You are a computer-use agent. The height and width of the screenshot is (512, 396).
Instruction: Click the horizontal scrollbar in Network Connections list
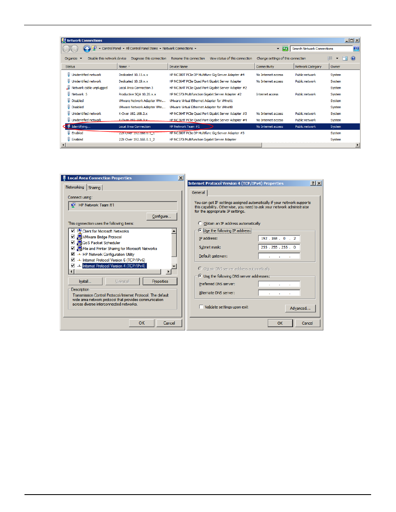tap(164, 145)
